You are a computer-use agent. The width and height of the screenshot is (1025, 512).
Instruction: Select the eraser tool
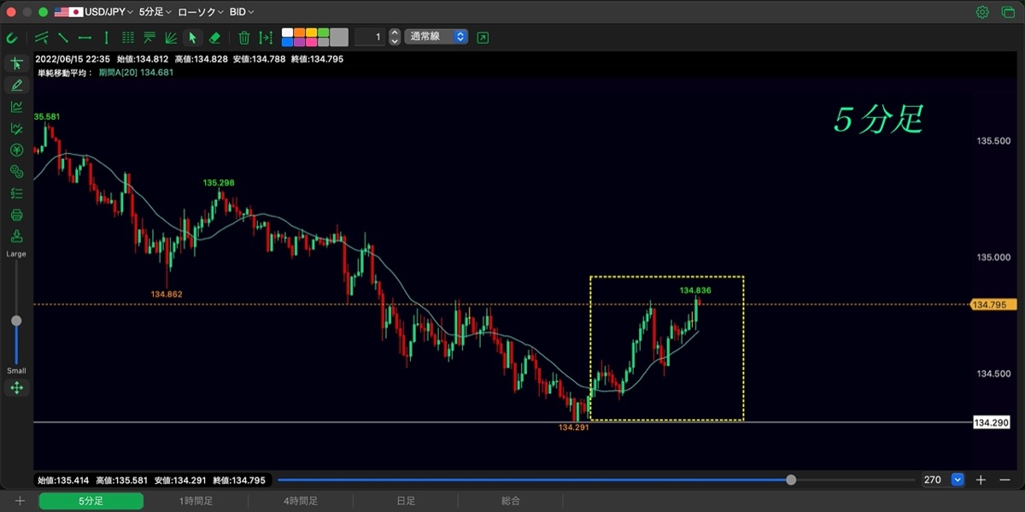point(215,38)
